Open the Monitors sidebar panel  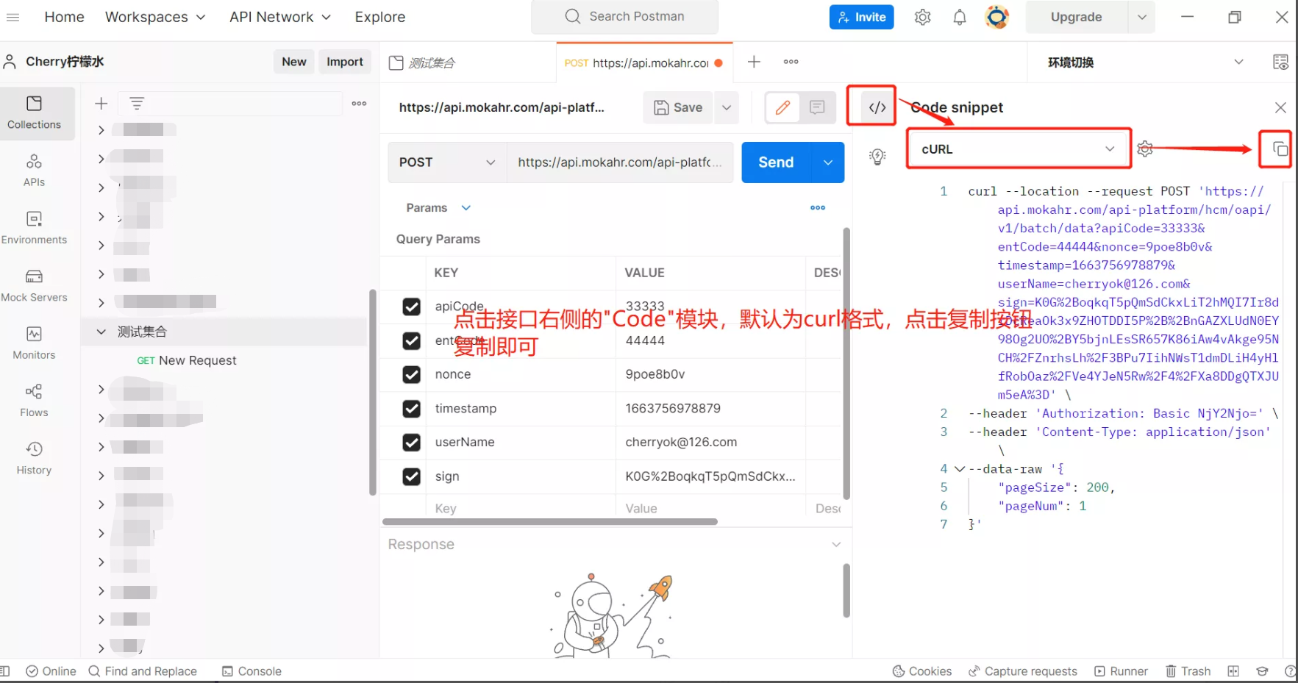[x=34, y=343]
